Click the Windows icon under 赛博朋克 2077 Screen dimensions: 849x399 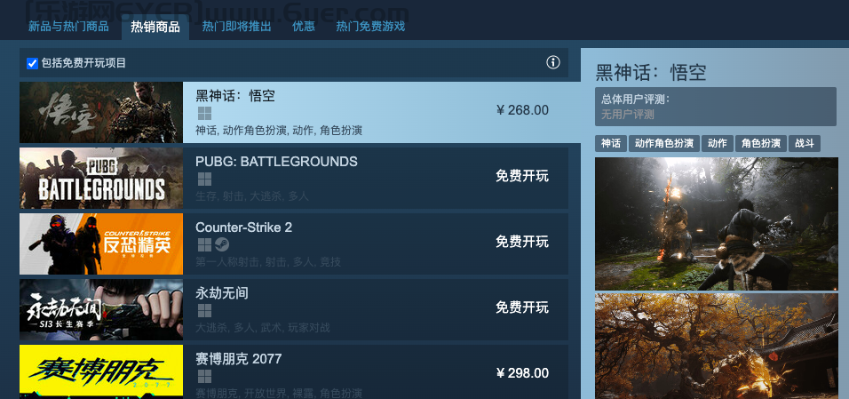point(204,377)
